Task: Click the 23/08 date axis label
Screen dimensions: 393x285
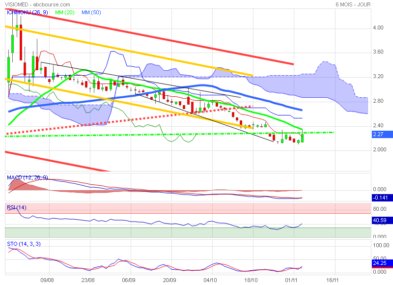Action: [x=88, y=280]
